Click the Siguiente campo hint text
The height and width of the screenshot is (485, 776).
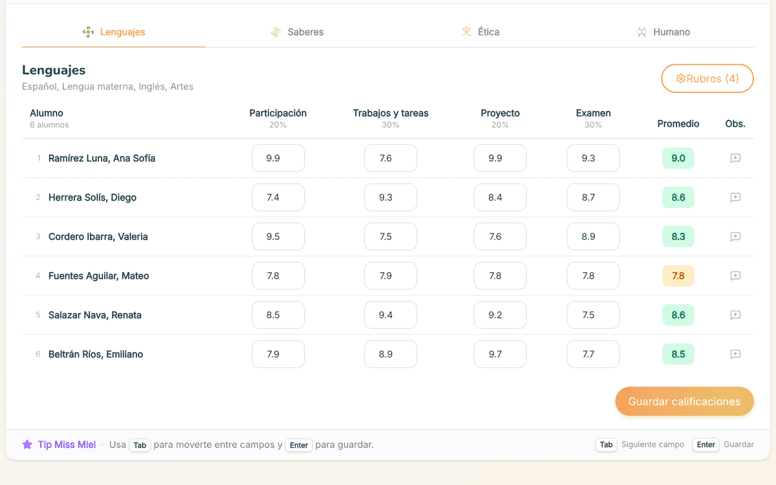(652, 445)
